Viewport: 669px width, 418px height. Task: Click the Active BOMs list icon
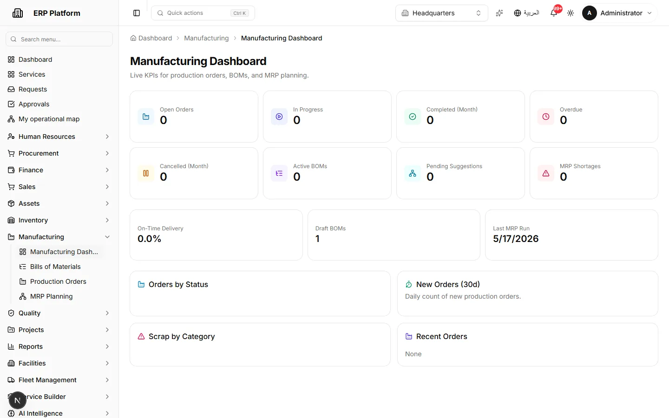279,173
